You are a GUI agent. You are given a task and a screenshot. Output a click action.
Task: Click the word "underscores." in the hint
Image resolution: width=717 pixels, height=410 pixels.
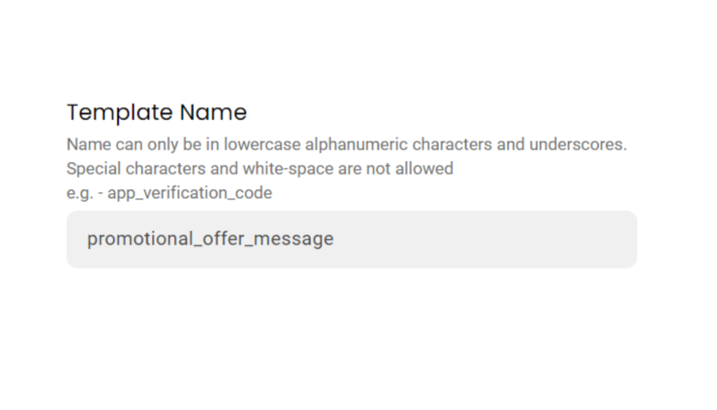click(578, 145)
